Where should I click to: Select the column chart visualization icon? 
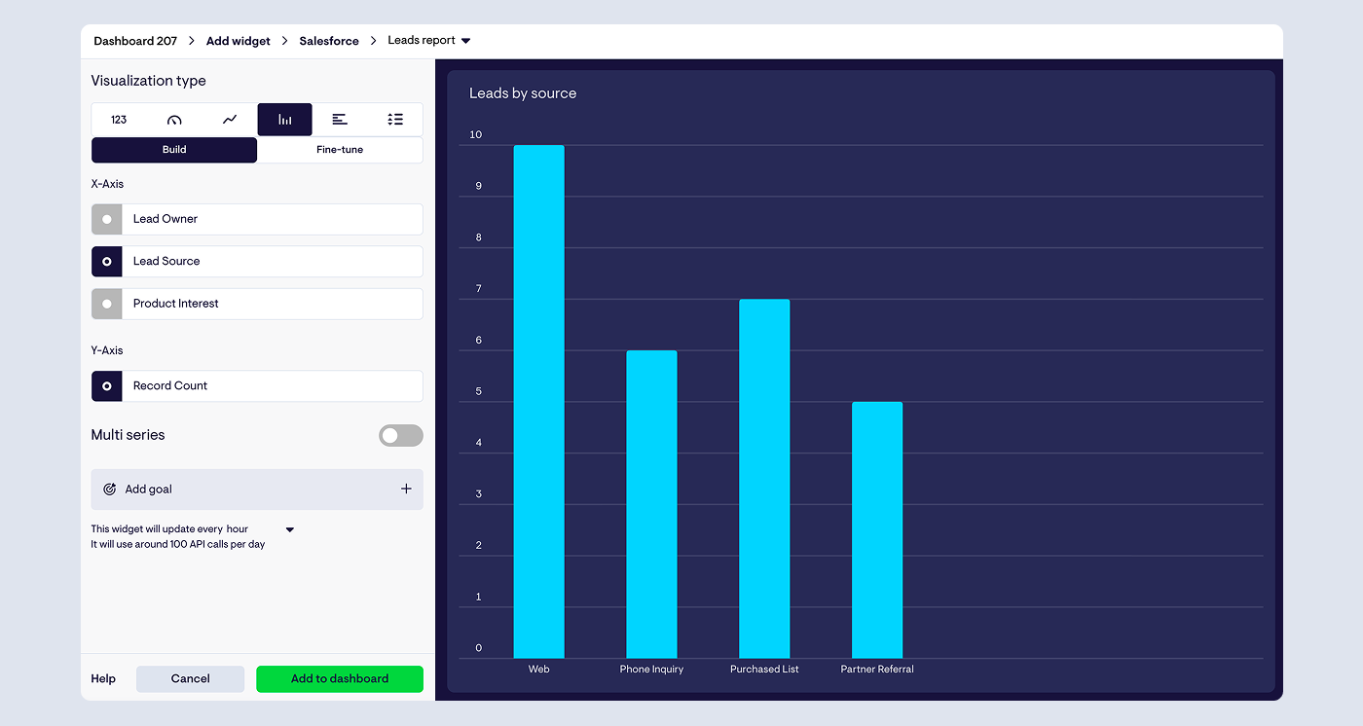coord(284,120)
